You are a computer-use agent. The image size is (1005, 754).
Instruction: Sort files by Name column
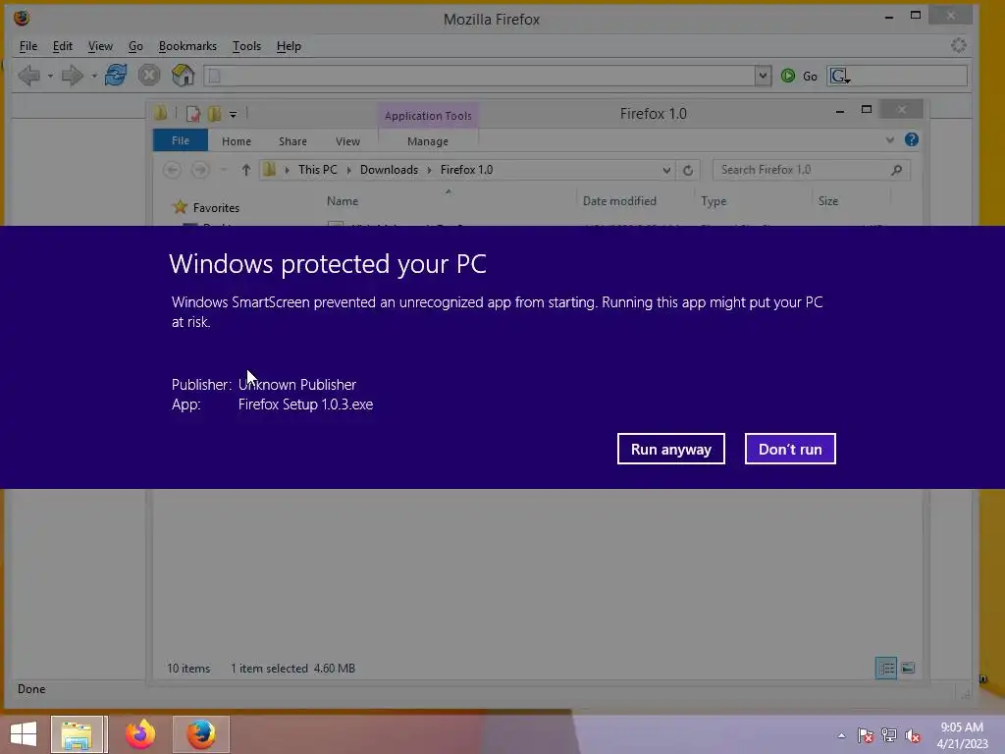pyautogui.click(x=343, y=201)
